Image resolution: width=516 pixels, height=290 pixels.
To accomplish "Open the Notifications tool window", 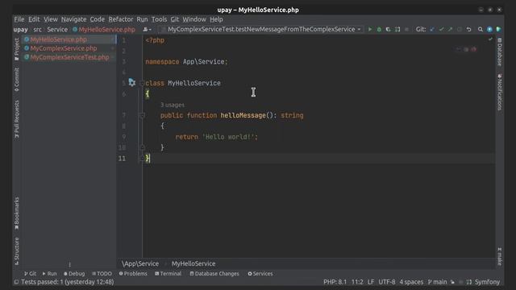I will point(500,92).
